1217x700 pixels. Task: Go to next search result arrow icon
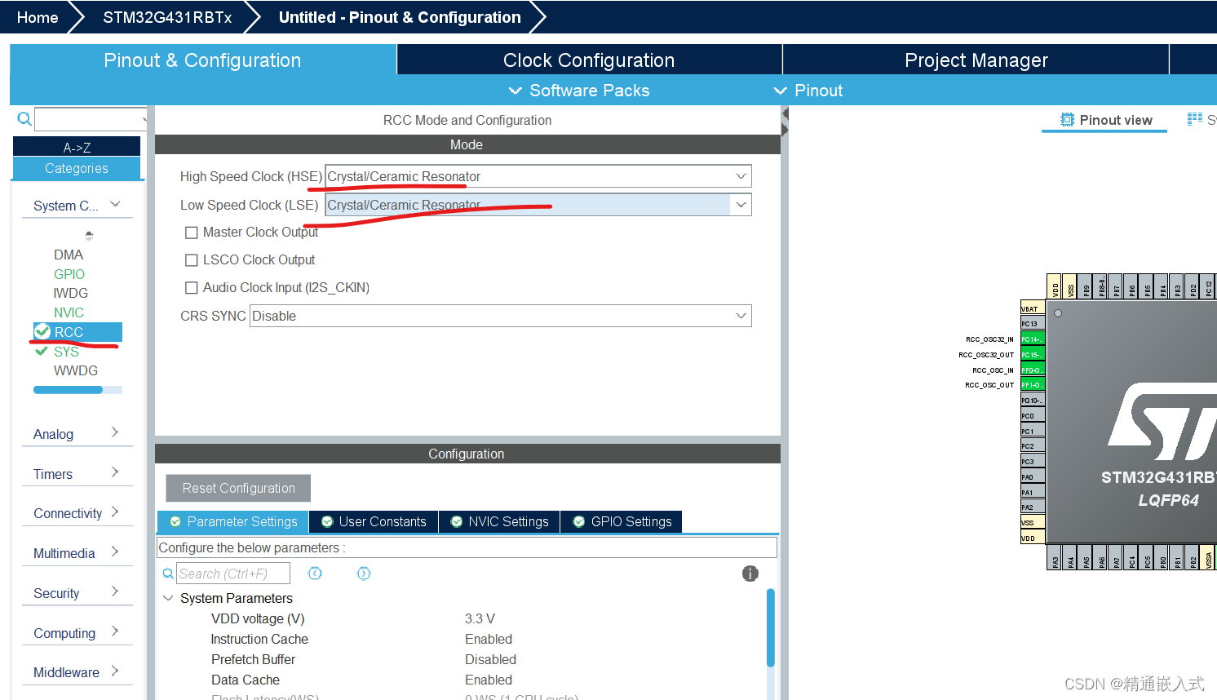pos(364,574)
